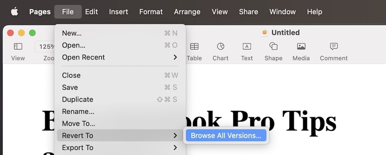Click the Untitled document icon in the title bar

click(x=265, y=32)
